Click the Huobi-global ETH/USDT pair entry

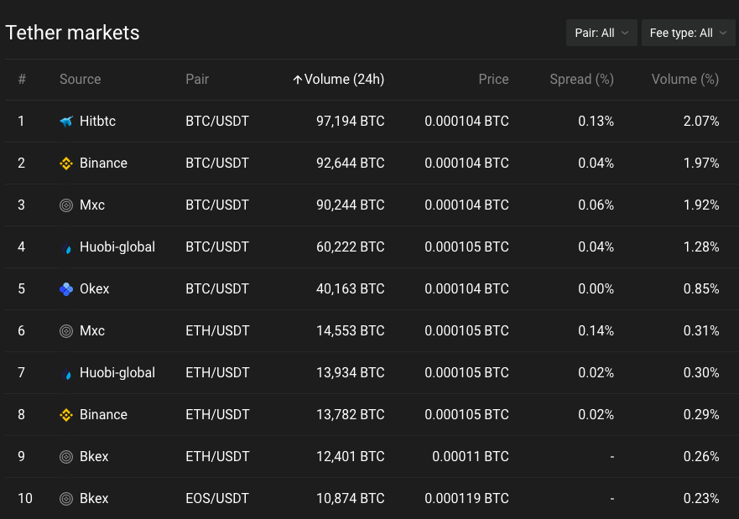217,373
